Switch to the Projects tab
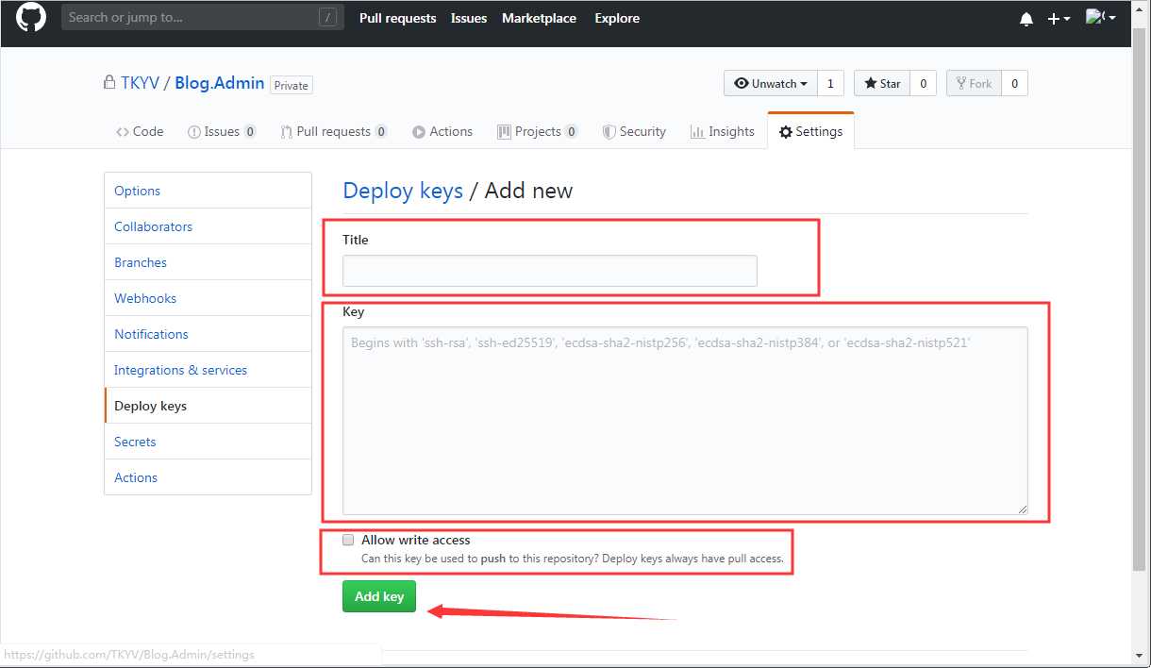1151x668 pixels. pos(539,131)
